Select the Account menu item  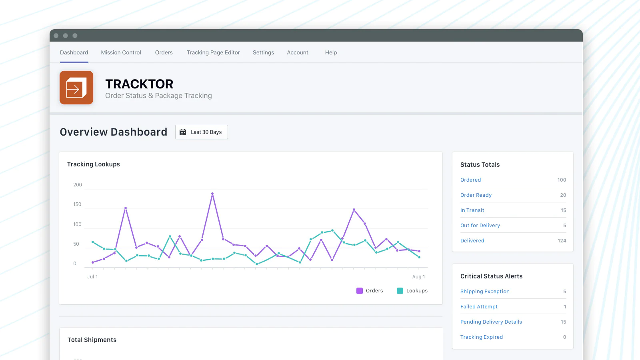297,52
